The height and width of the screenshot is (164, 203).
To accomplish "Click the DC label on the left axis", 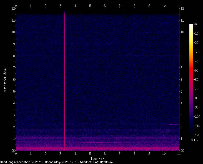I will pyautogui.click(x=12, y=151).
